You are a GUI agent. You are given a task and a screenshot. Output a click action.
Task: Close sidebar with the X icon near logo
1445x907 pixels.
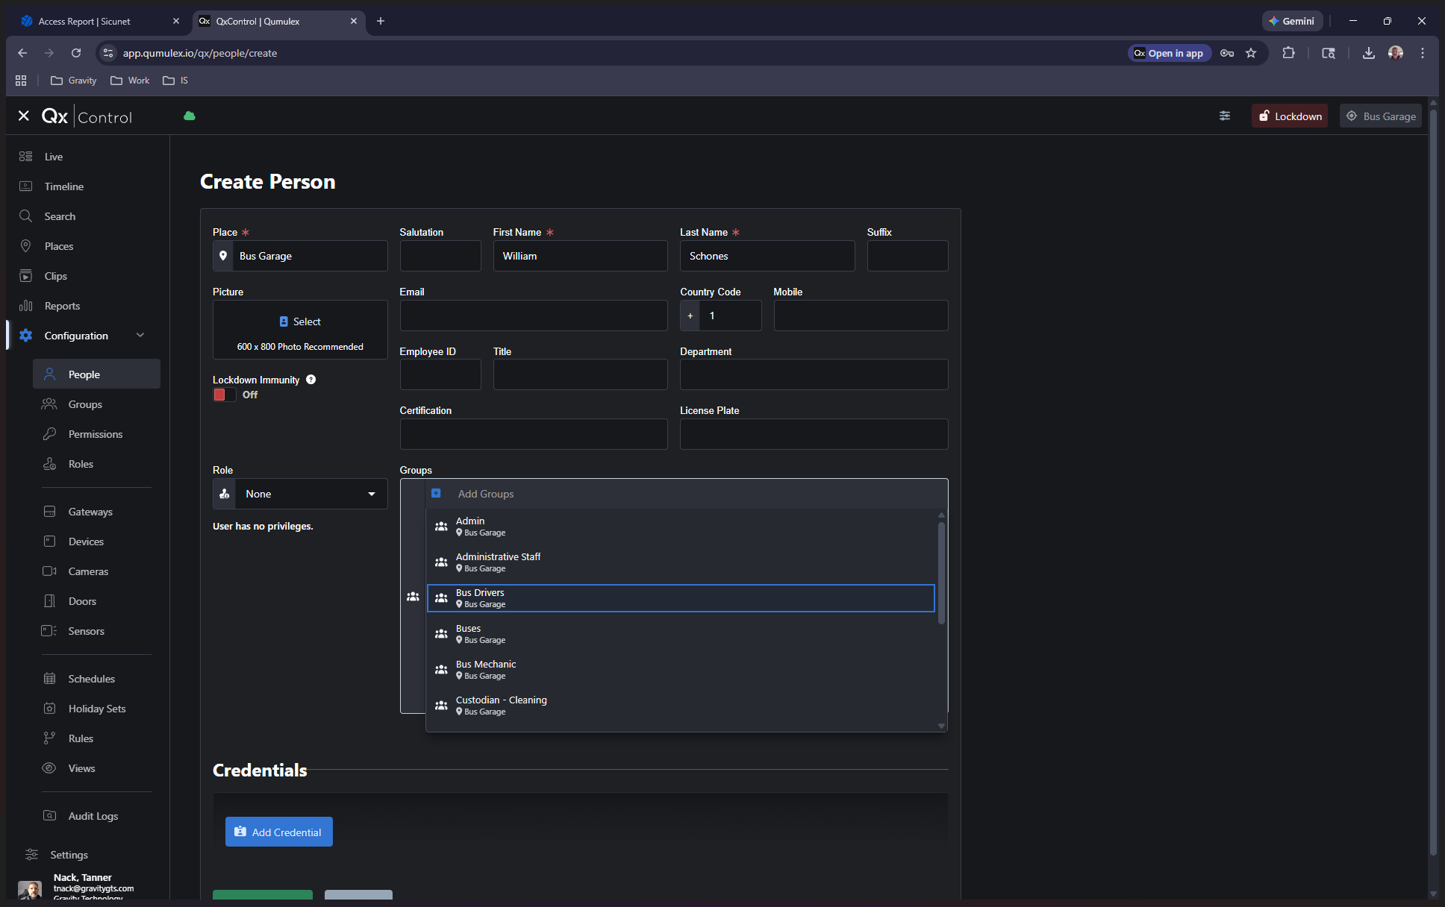pyautogui.click(x=24, y=116)
